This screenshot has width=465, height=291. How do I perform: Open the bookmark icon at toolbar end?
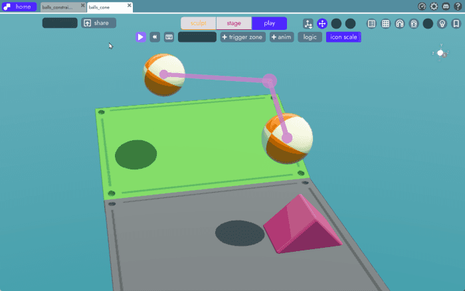point(456,23)
